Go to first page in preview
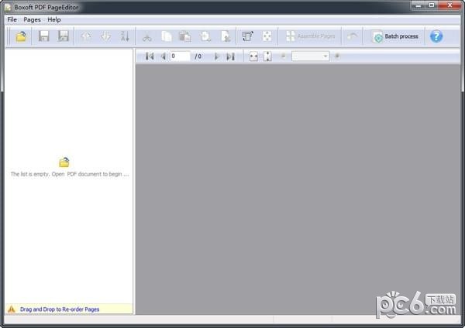 (x=150, y=56)
